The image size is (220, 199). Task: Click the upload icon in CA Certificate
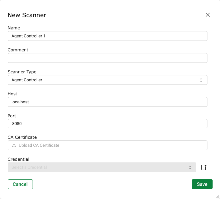14,145
